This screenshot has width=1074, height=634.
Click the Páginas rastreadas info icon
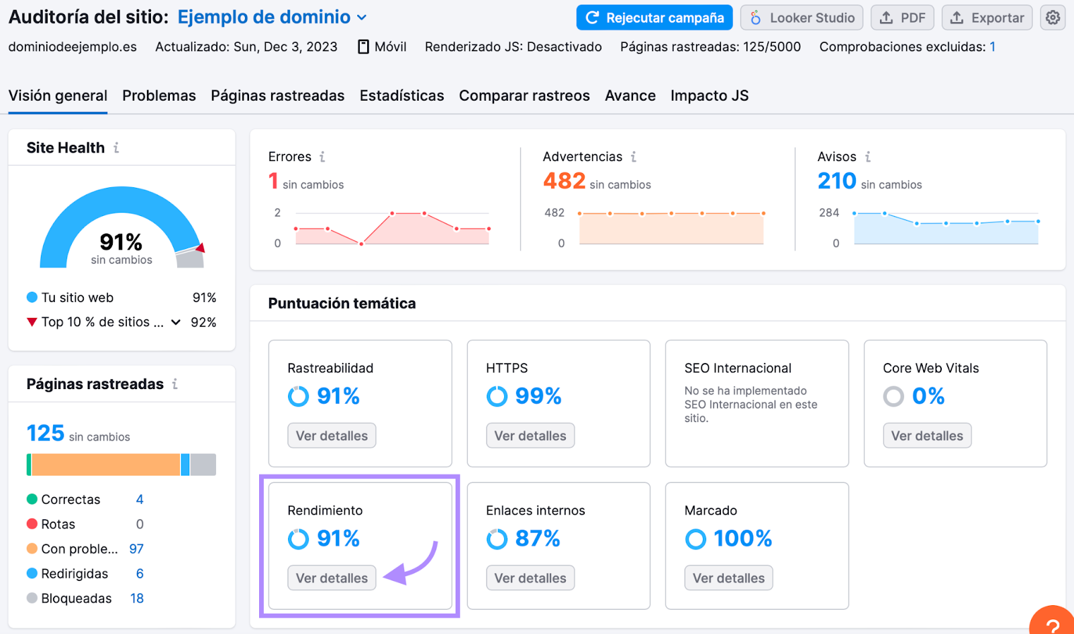tap(175, 384)
